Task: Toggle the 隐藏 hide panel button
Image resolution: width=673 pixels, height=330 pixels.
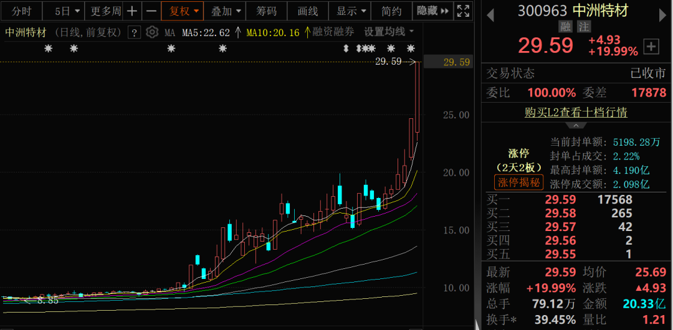Action: point(432,11)
